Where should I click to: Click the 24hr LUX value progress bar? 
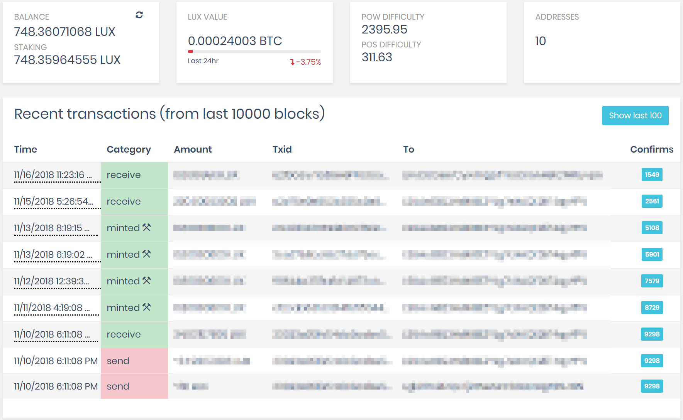tap(254, 51)
